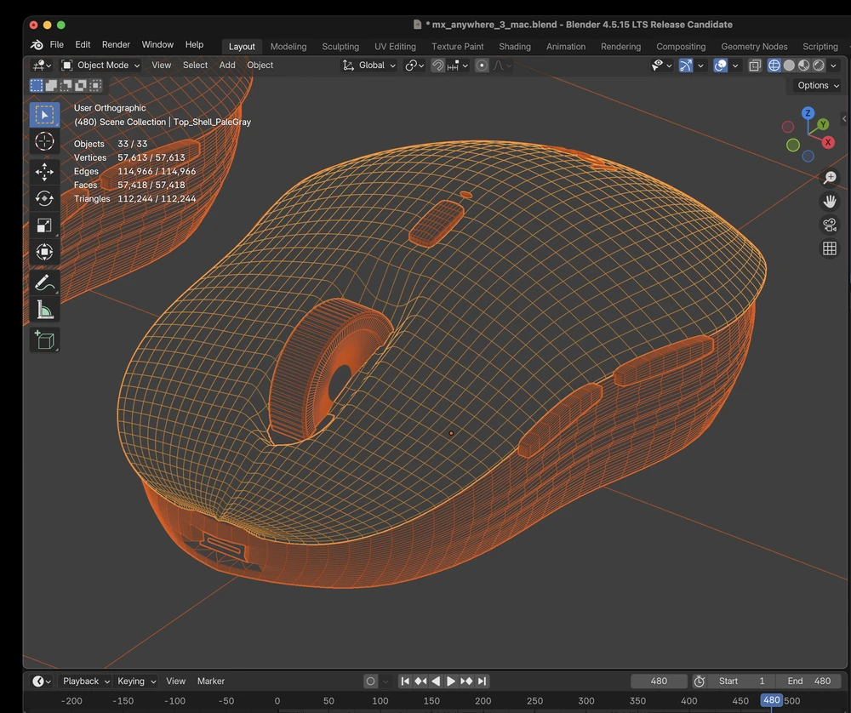This screenshot has height=713, width=851.
Task: Set selection mode to Invert
Action: [x=81, y=85]
